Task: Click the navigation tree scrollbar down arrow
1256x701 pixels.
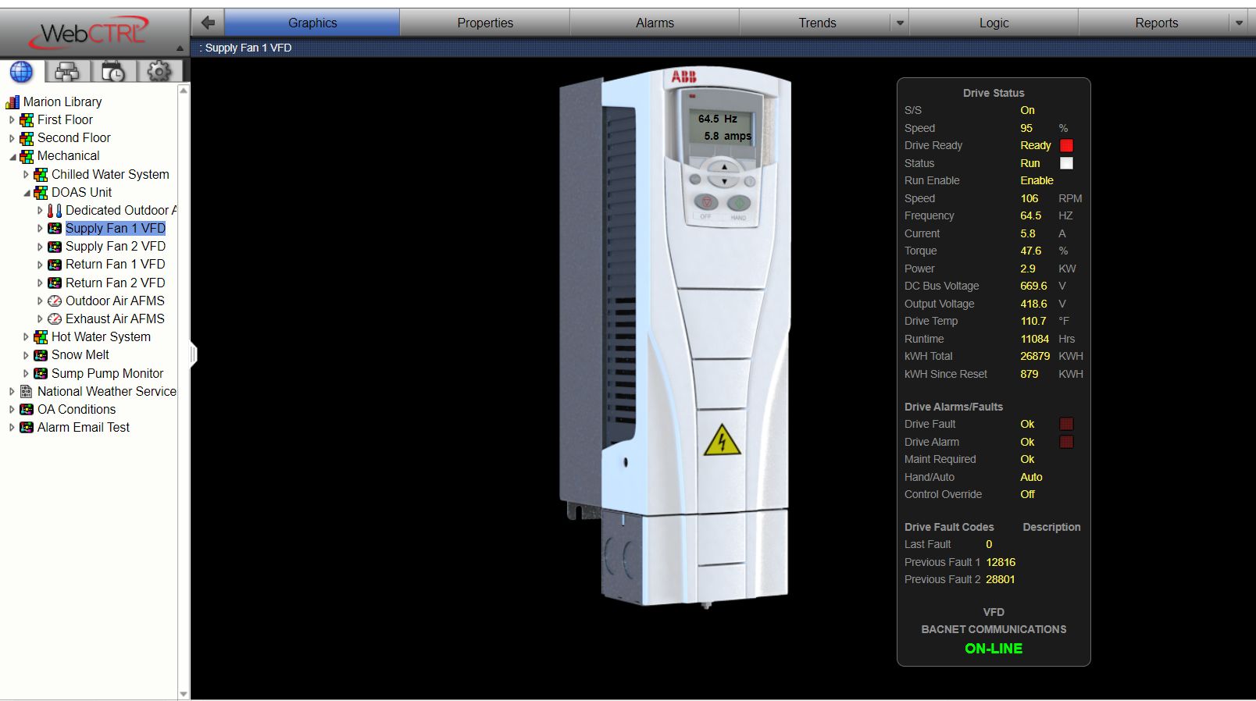Action: coord(184,693)
